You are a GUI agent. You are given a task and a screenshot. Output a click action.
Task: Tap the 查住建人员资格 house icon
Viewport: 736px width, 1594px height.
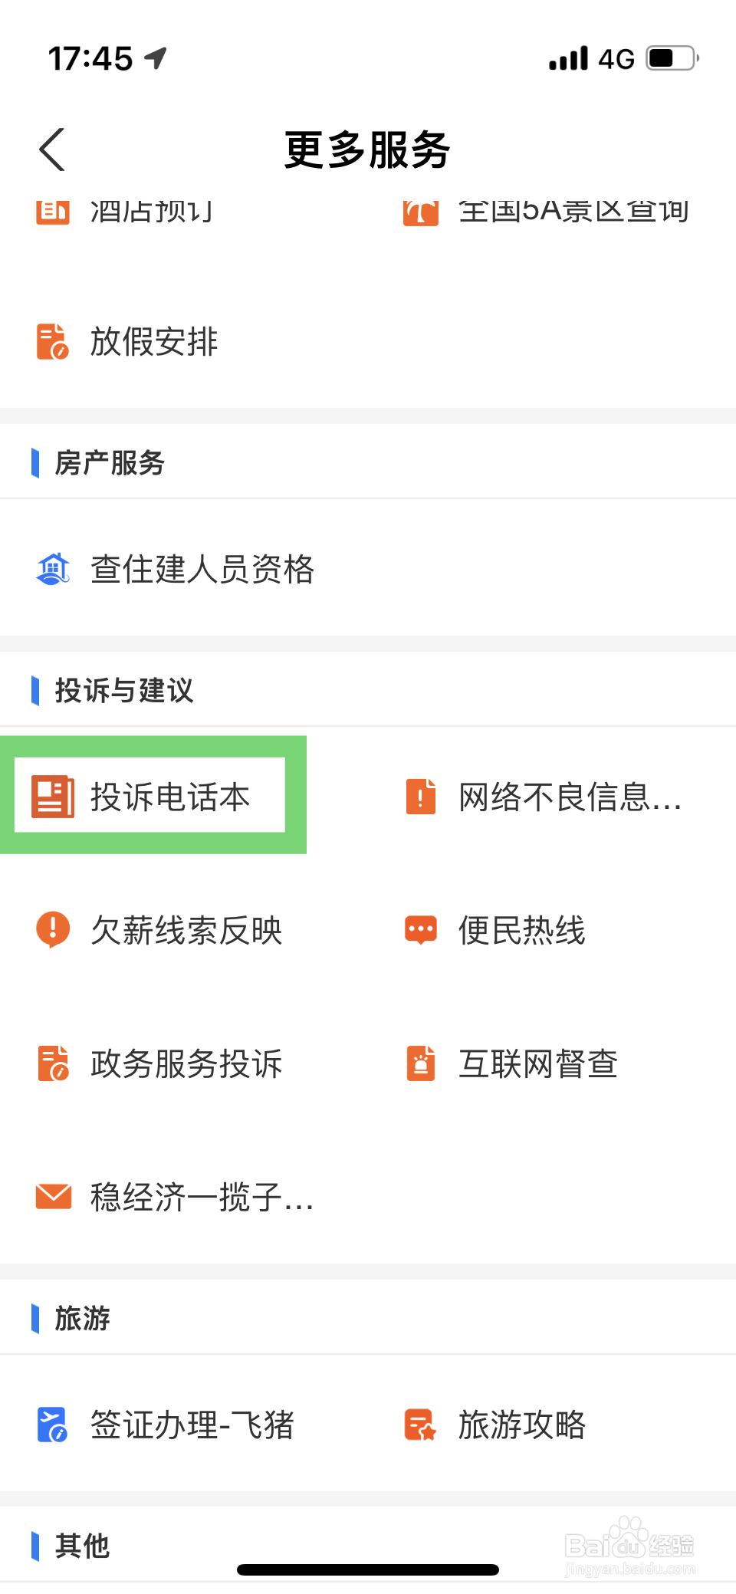(x=53, y=569)
